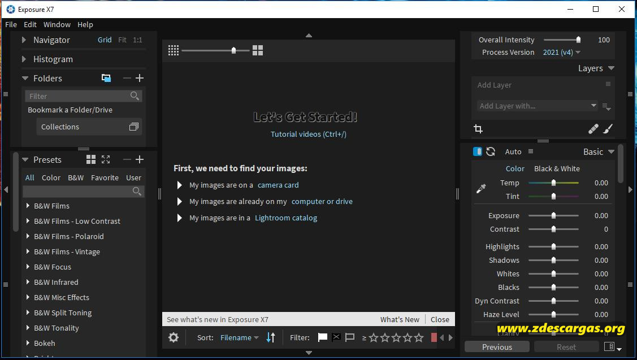Screen dimensions: 637x360
Task: Expand B&W Films preset group
Action: pyautogui.click(x=28, y=206)
